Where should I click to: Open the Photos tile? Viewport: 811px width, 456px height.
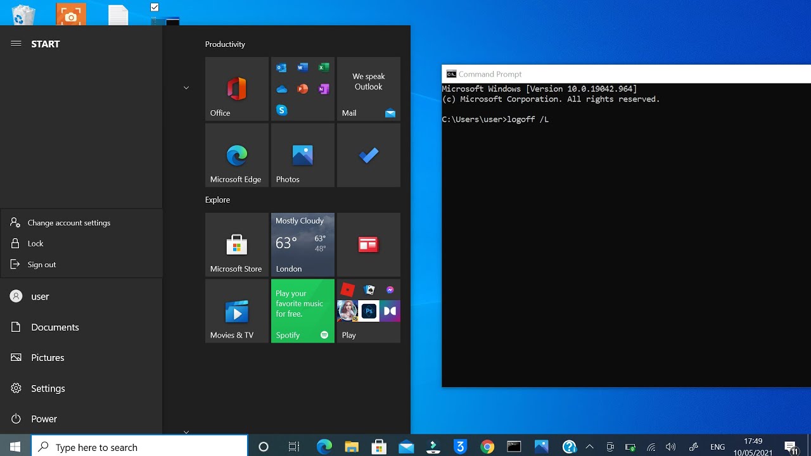303,155
